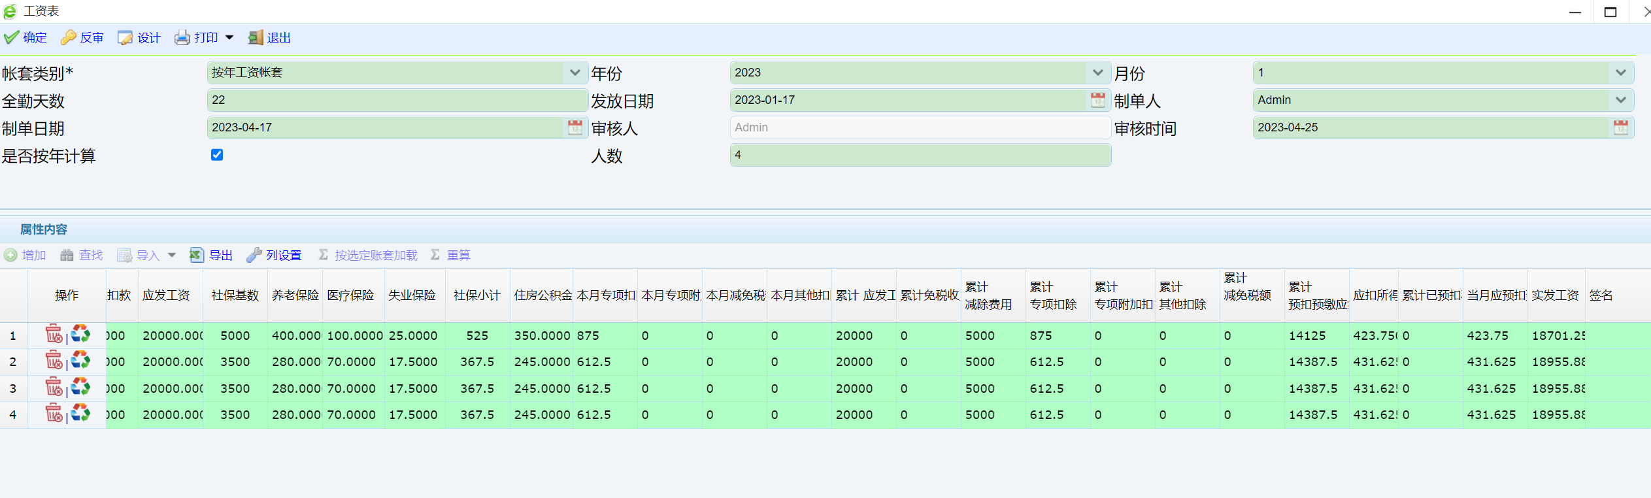
Task: Click the recycle icon in row 3
Action: [x=80, y=387]
